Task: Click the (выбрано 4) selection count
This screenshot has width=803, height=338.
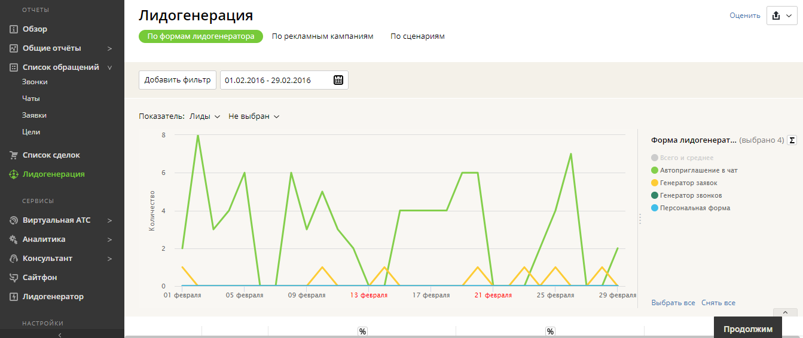Action: pyautogui.click(x=762, y=140)
